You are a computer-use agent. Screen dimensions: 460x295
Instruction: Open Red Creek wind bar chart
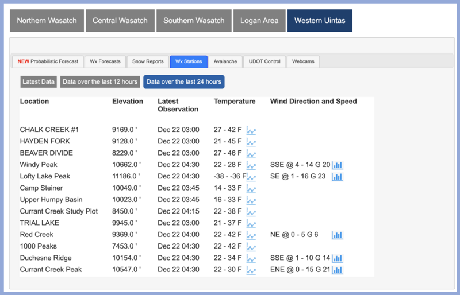[x=337, y=235]
